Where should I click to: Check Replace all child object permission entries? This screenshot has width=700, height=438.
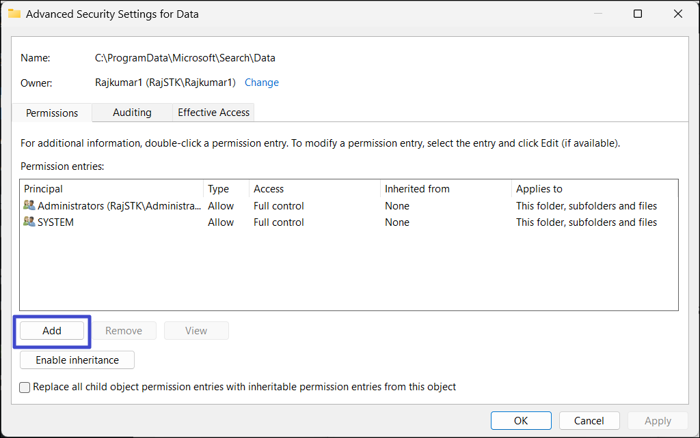[x=25, y=388]
